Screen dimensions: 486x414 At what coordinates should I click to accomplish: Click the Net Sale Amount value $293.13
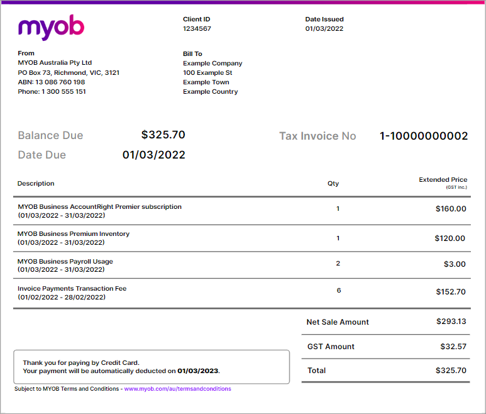[451, 322]
